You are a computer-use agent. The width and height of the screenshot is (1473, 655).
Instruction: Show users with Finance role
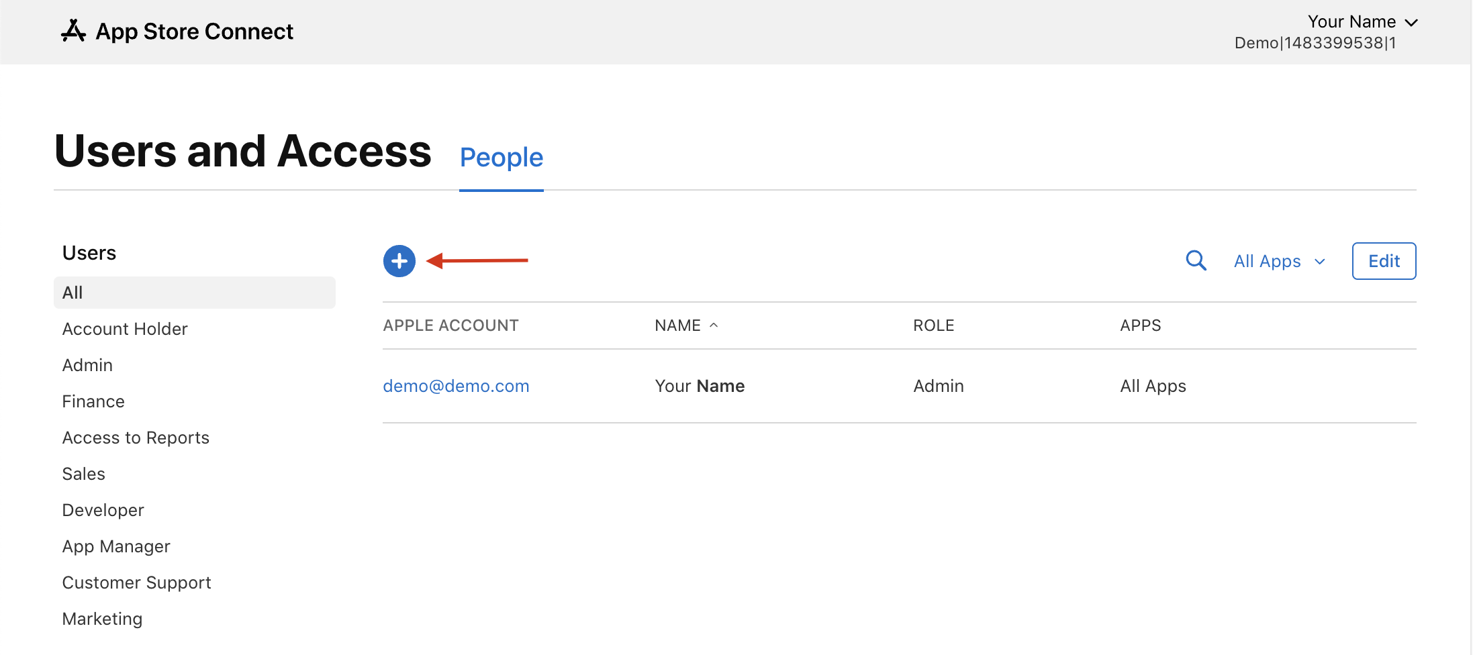coord(93,401)
